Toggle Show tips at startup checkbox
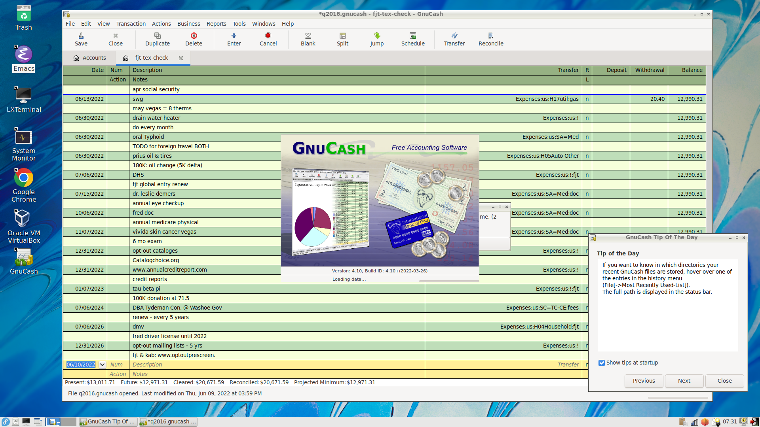 [x=602, y=363]
